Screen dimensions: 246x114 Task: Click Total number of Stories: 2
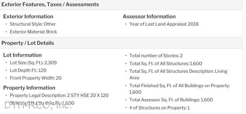pos(156,56)
